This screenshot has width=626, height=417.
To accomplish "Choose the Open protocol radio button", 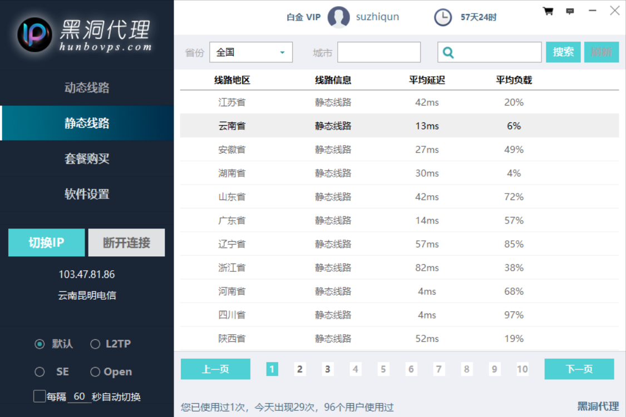I will tap(95, 372).
